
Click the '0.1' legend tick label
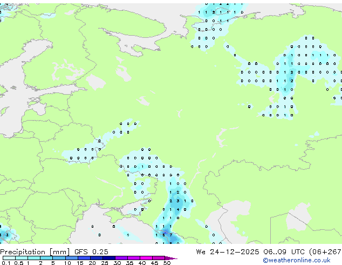click(x=6, y=263)
